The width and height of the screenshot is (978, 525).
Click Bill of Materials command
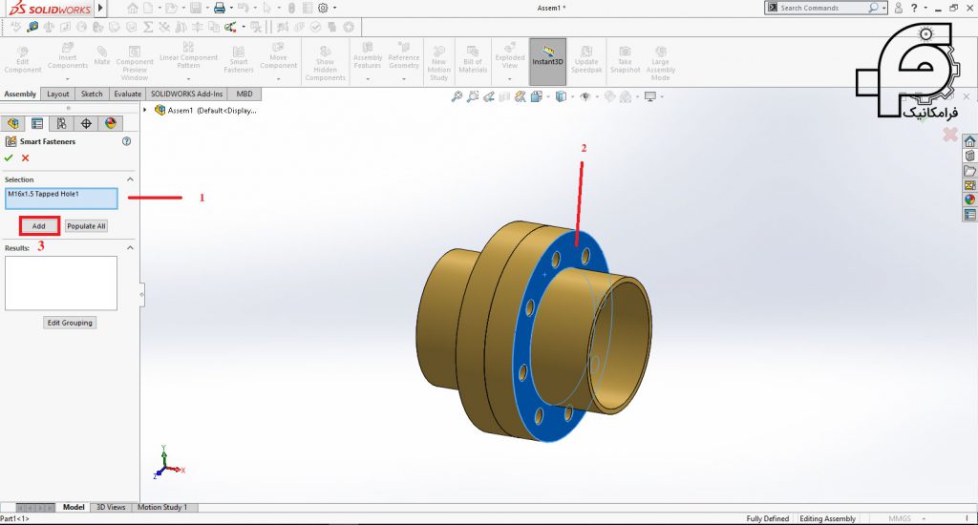[x=473, y=59]
